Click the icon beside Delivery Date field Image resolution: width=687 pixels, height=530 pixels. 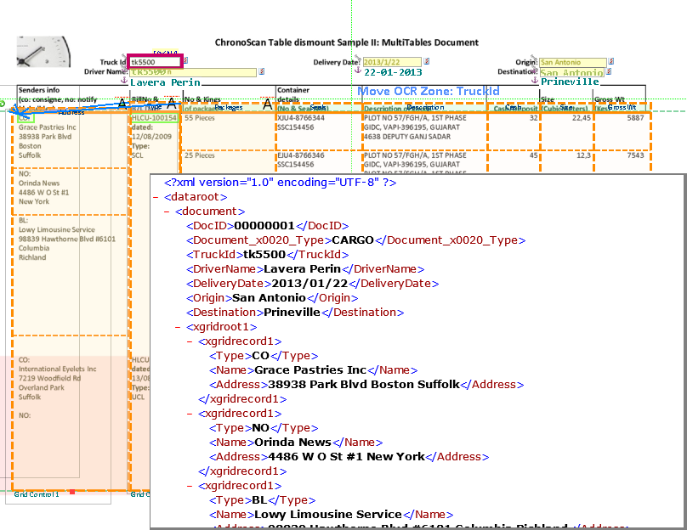426,61
